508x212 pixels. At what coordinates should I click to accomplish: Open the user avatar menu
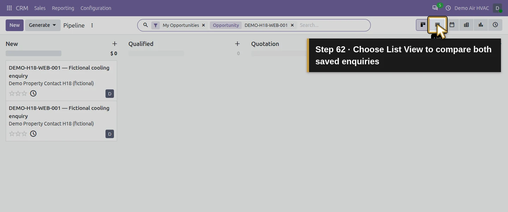[x=497, y=8]
